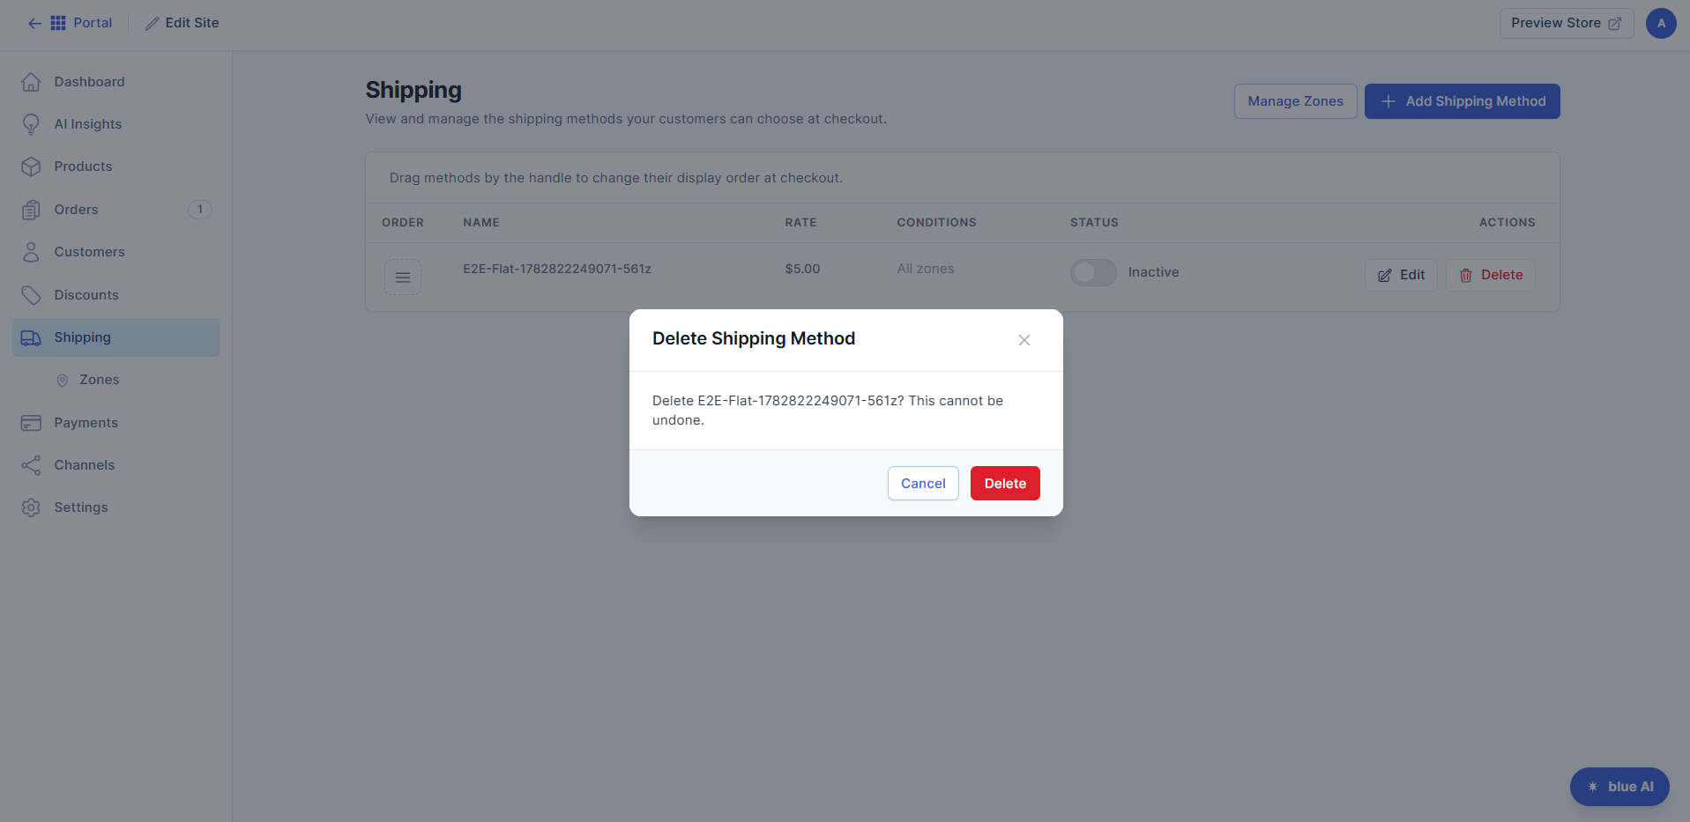Image resolution: width=1690 pixels, height=822 pixels.
Task: Click the STATUS column header
Action: tap(1094, 223)
